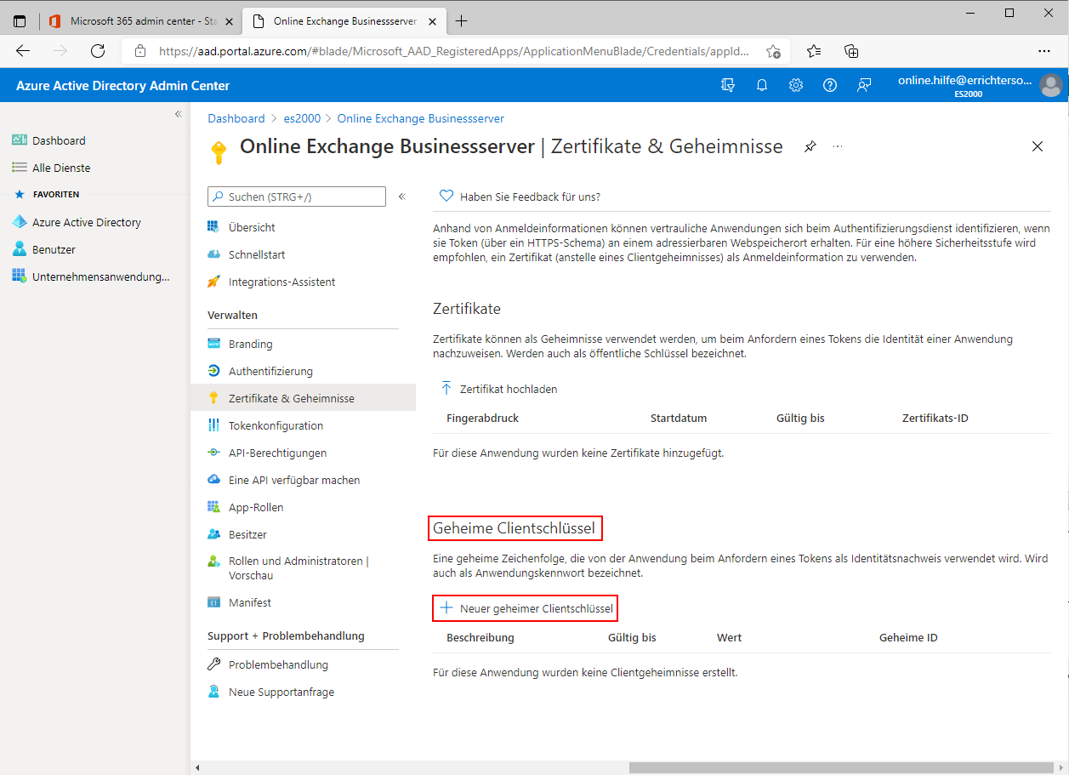
Task: Open Azure portal settings gear
Action: [796, 85]
